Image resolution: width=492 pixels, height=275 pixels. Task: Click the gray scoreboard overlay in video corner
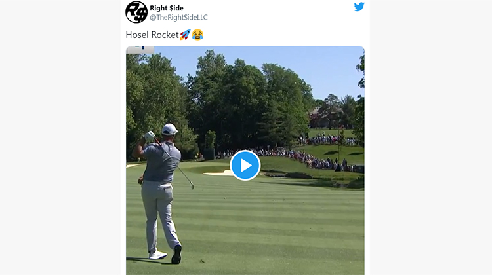[x=140, y=50]
